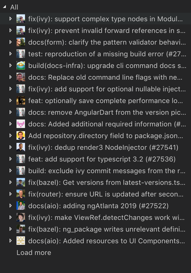Click the author avatar on the ModuleWithProviders fix commit
191x273 pixels.
coord(21,19)
